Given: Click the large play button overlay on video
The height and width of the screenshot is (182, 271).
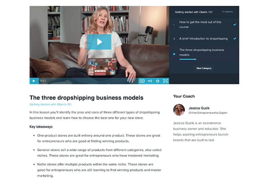Looking at the screenshot, I should pyautogui.click(x=99, y=42).
